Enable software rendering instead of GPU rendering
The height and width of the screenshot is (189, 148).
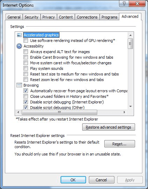[x=26, y=41]
